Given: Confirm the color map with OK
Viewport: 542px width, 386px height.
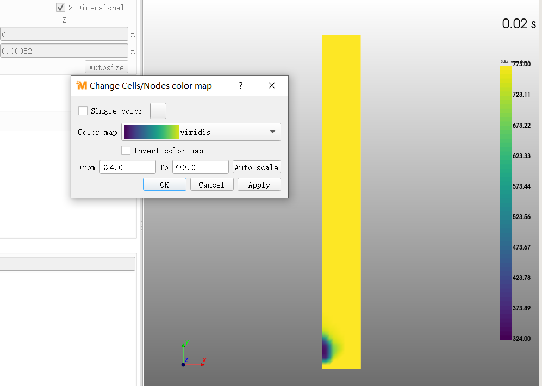Looking at the screenshot, I should click(x=164, y=185).
